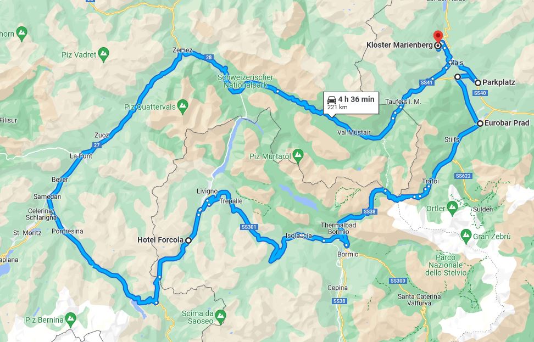Click the Piz Bernina mountain icon

pos(70,319)
